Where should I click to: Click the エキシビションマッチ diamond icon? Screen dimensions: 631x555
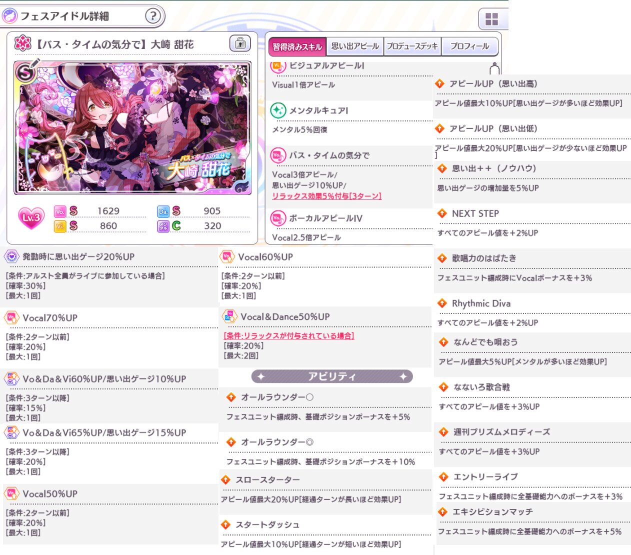pos(442,511)
